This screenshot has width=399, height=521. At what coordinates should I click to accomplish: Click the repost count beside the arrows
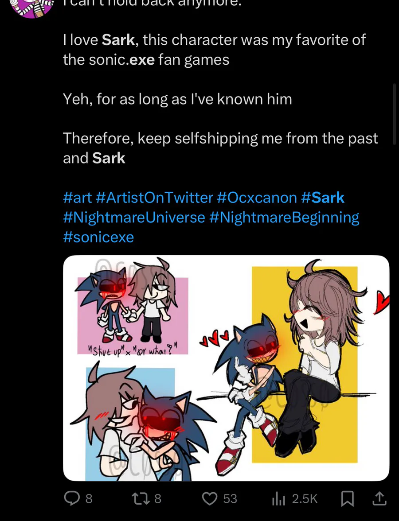coord(158,499)
